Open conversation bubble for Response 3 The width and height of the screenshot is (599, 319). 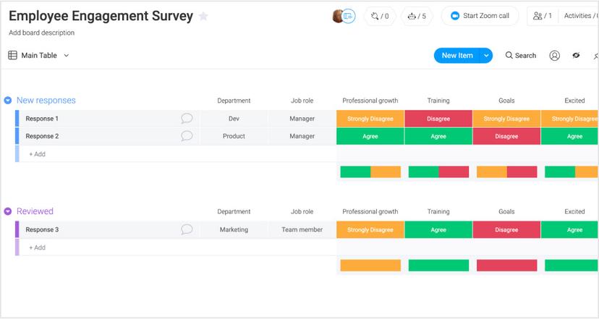(187, 230)
